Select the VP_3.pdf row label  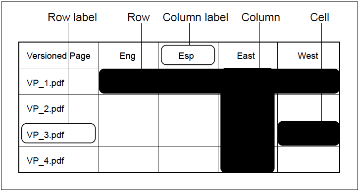click(58, 133)
